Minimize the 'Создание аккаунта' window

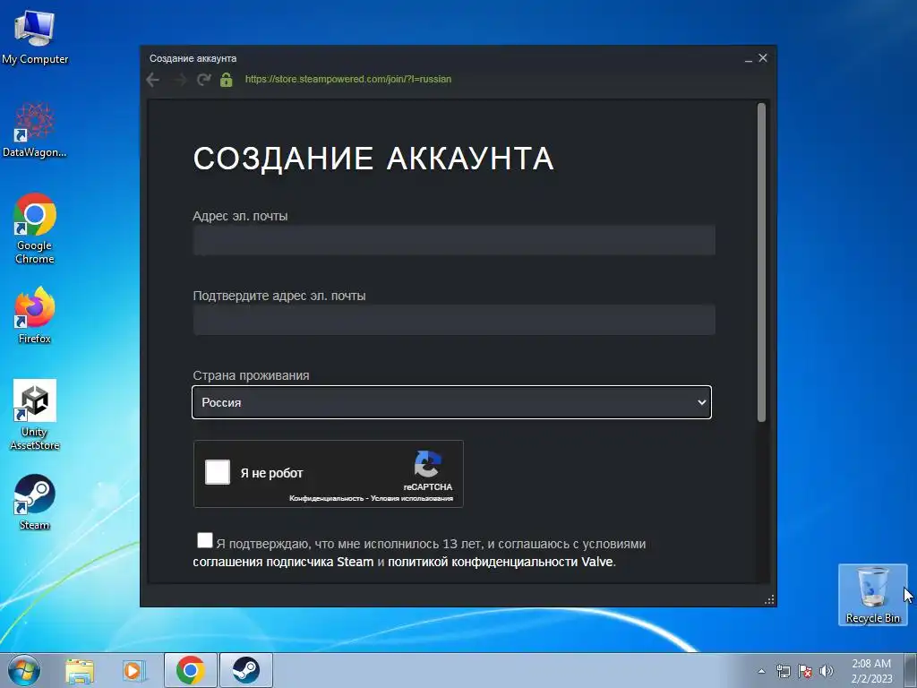(749, 58)
